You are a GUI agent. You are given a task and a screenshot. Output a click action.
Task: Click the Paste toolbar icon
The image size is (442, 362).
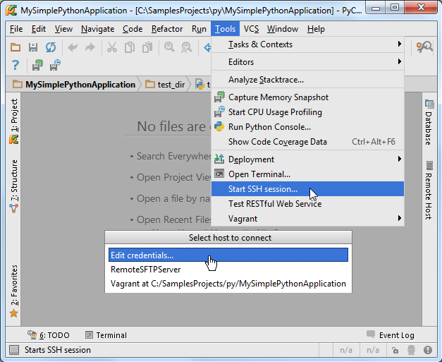click(147, 47)
